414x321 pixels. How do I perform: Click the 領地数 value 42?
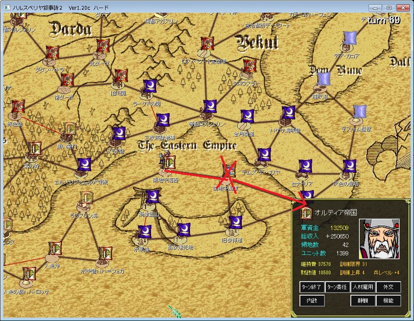pyautogui.click(x=345, y=245)
